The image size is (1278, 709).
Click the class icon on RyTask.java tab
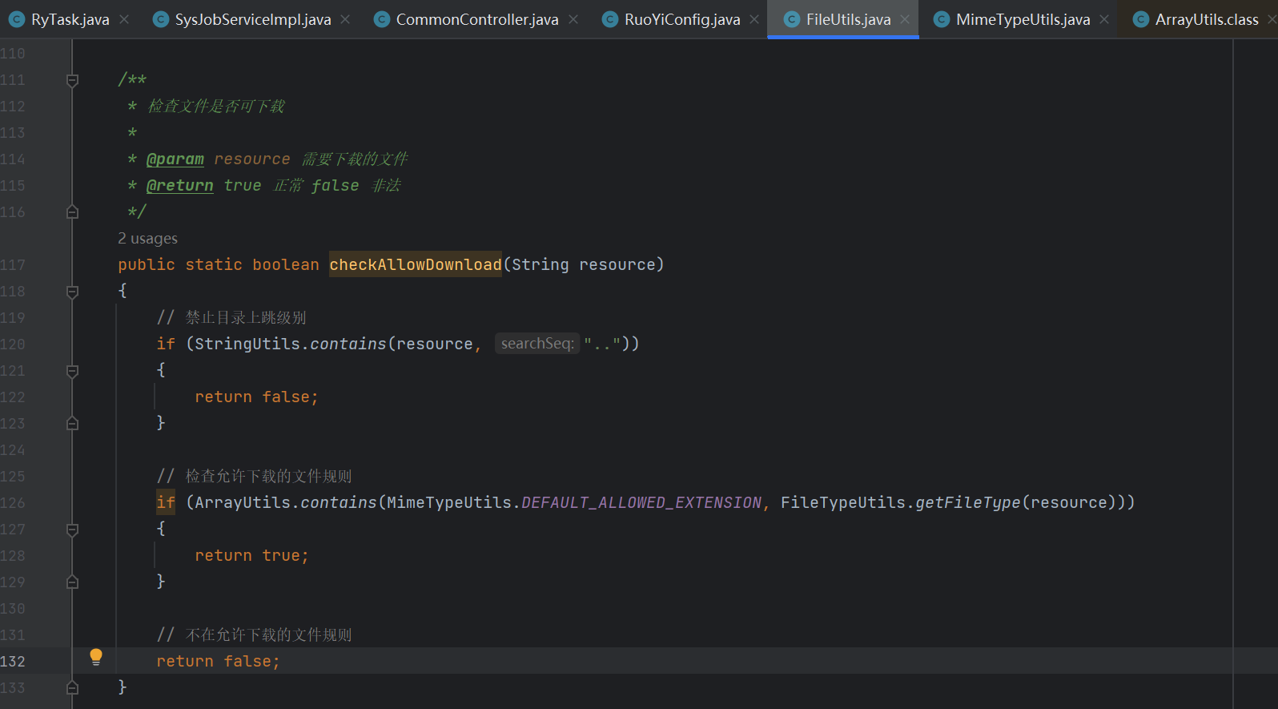click(x=17, y=19)
